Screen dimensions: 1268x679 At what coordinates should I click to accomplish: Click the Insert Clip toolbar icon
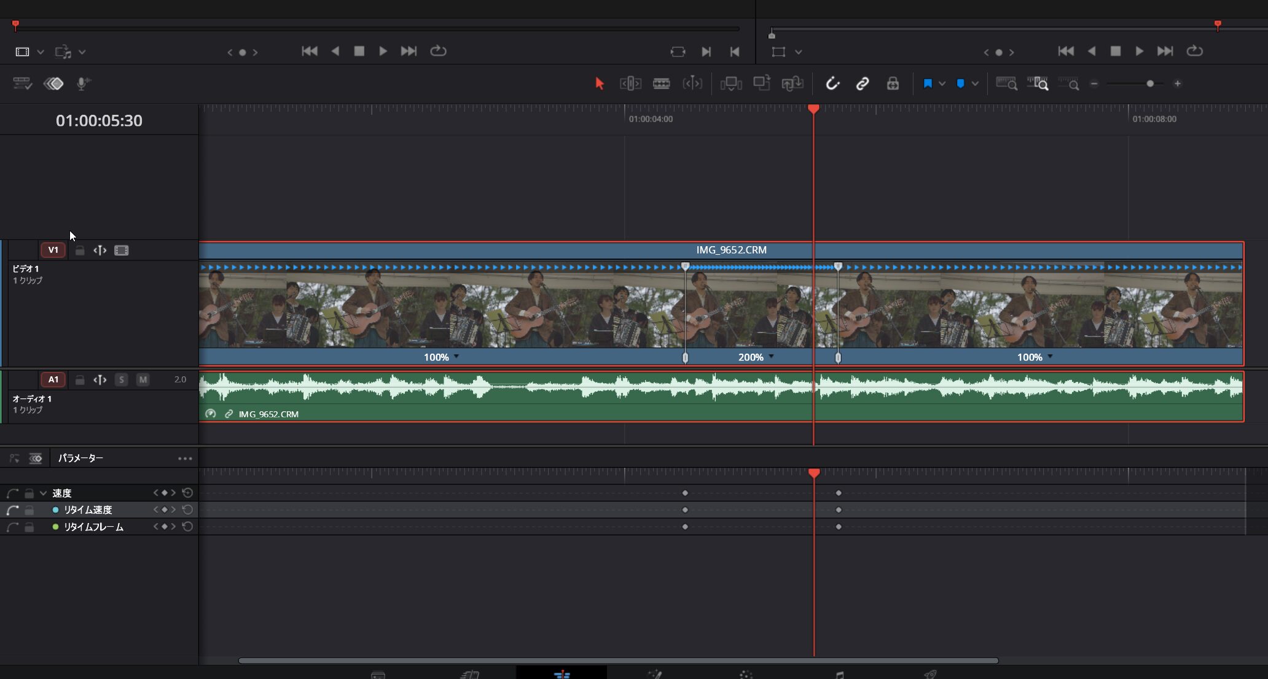(731, 83)
